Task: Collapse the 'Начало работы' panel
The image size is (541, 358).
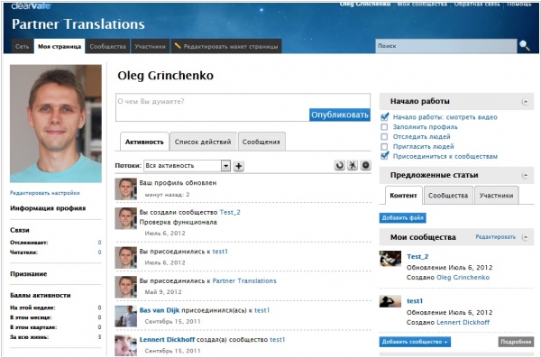Action: pos(525,102)
